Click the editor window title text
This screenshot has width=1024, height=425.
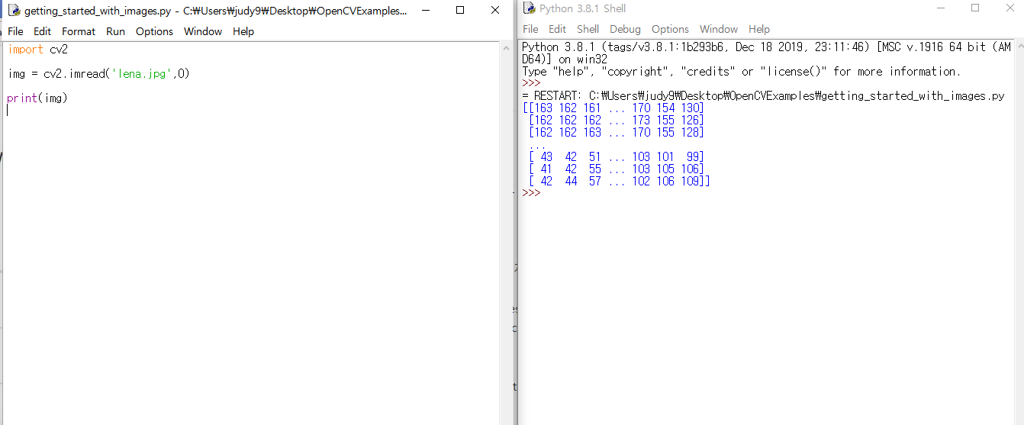coord(215,11)
